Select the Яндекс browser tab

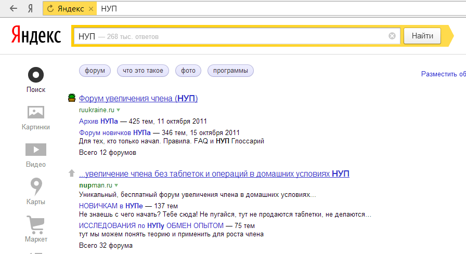70,9
